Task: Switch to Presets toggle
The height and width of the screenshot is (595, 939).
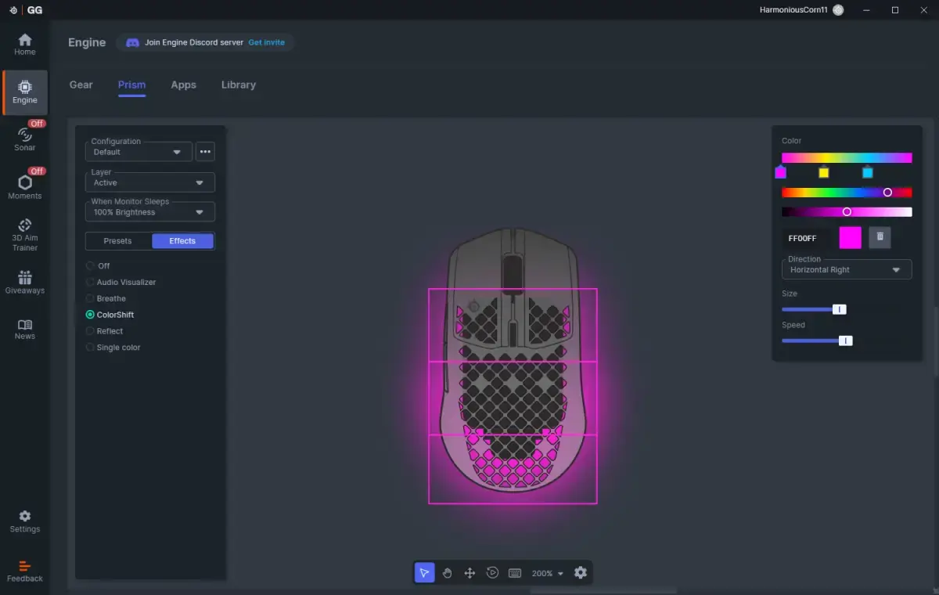Action: [x=117, y=241]
